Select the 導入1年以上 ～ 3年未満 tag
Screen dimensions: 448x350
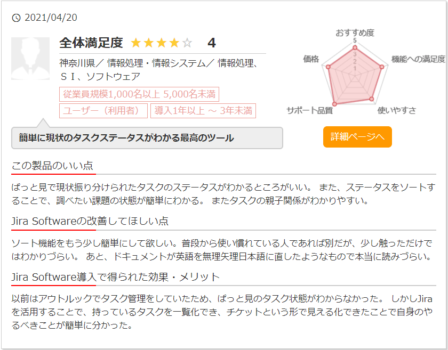[x=203, y=111]
